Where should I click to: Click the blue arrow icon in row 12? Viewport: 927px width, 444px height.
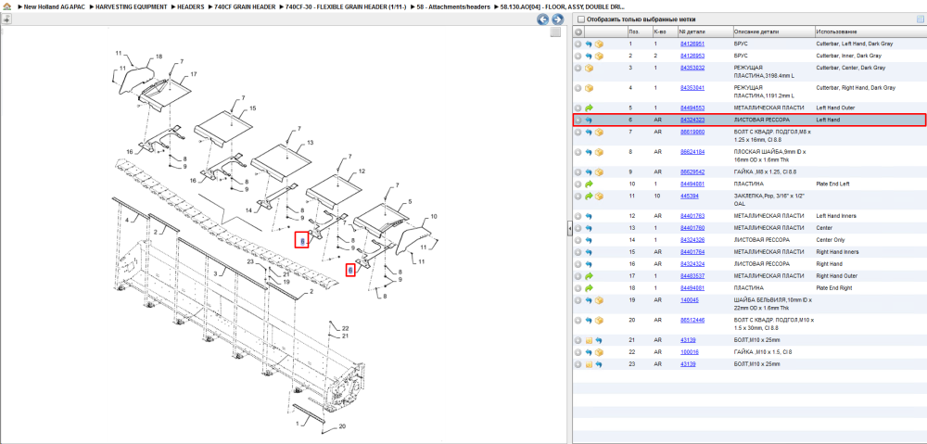coord(589,216)
